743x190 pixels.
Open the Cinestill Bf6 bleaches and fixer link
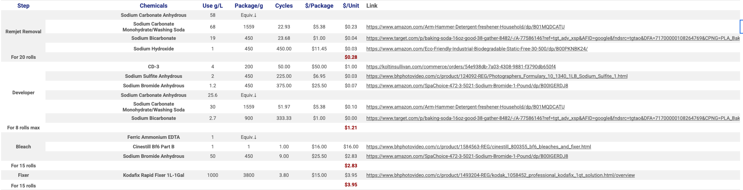478,147
